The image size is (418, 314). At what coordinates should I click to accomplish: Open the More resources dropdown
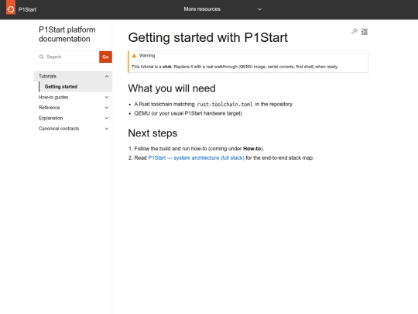223,9
